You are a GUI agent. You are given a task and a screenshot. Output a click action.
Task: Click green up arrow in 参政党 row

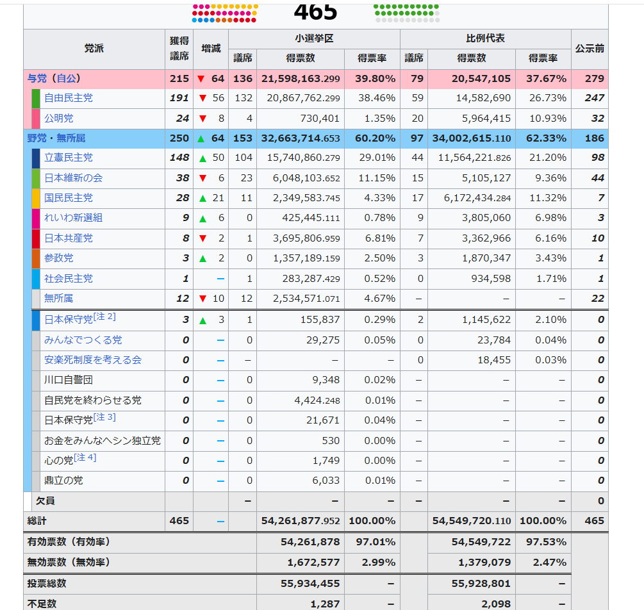point(202,259)
